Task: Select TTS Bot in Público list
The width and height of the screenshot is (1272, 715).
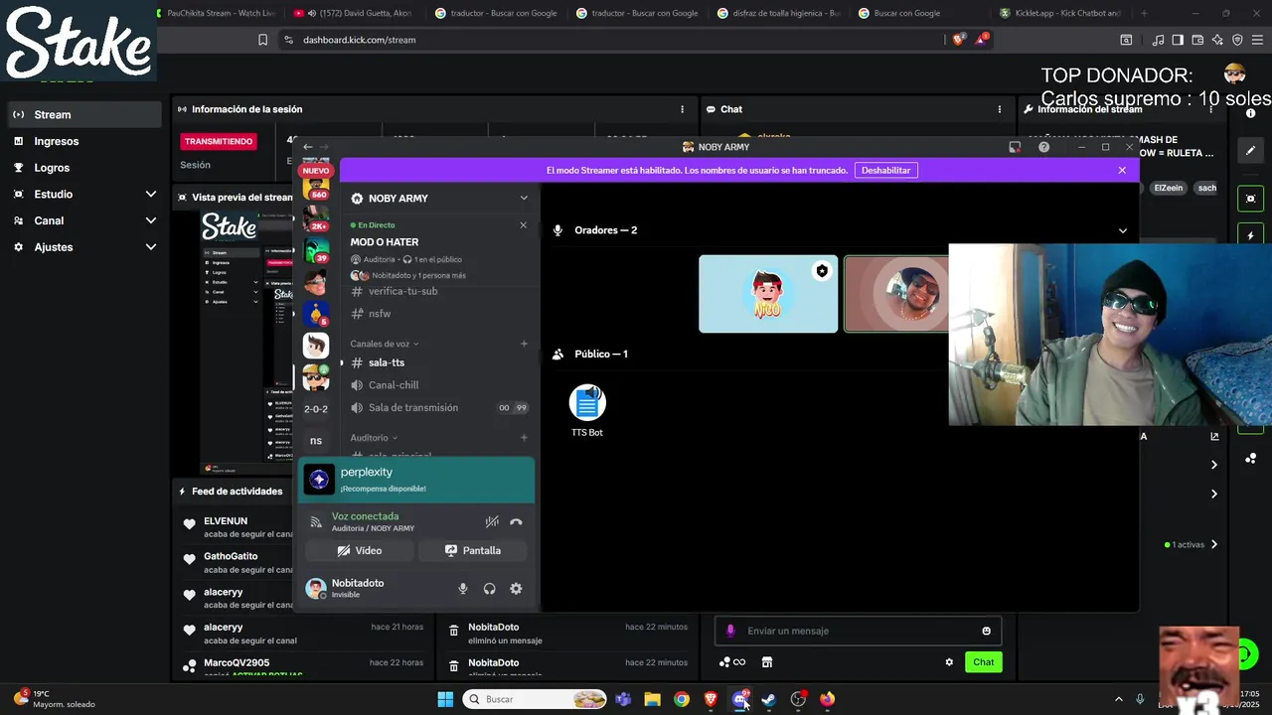Action: (x=587, y=410)
